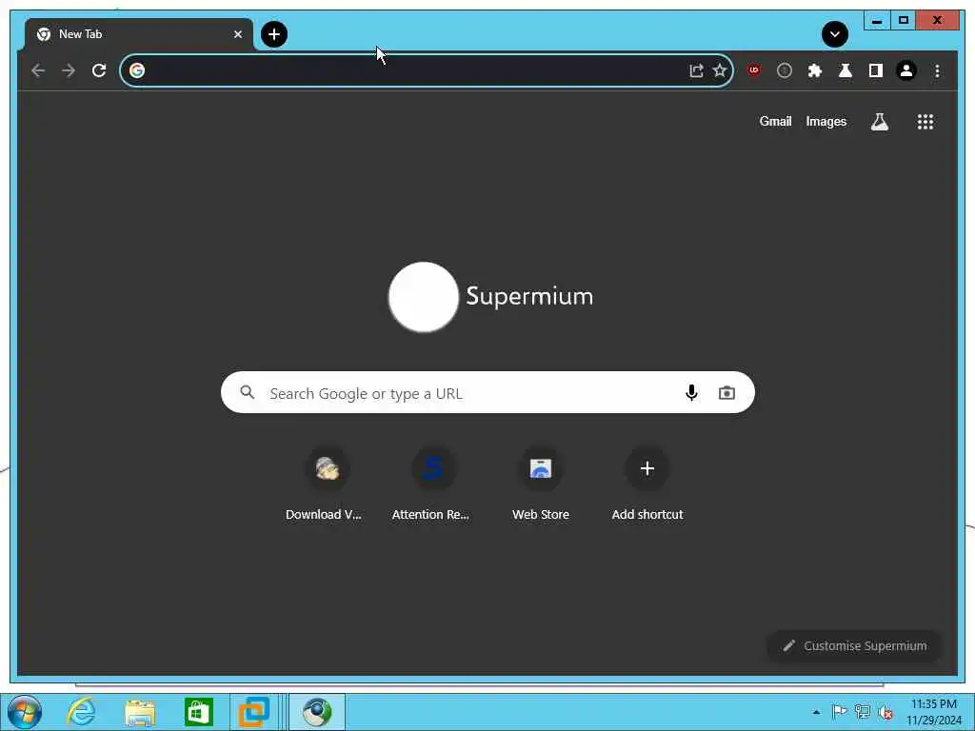Go back using the back arrow

[38, 70]
